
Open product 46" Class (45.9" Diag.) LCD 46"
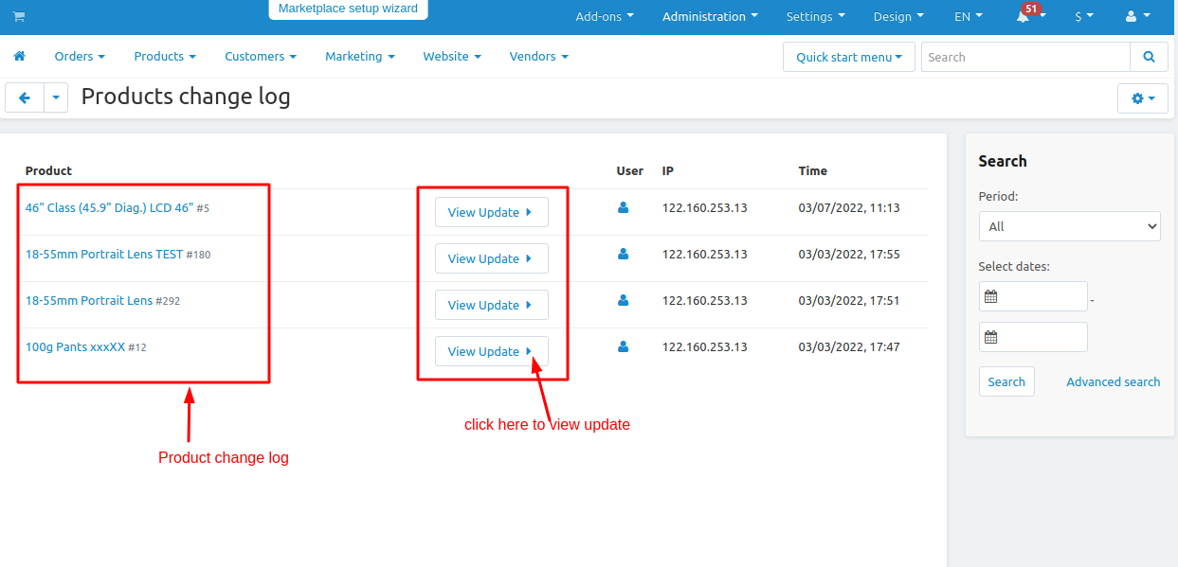coord(109,207)
